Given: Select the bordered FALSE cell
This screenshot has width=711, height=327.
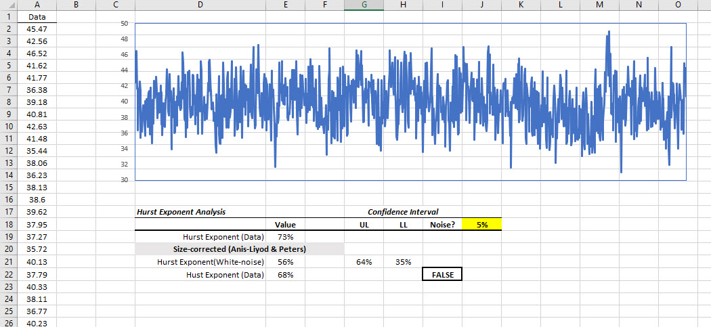Looking at the screenshot, I should pyautogui.click(x=443, y=274).
